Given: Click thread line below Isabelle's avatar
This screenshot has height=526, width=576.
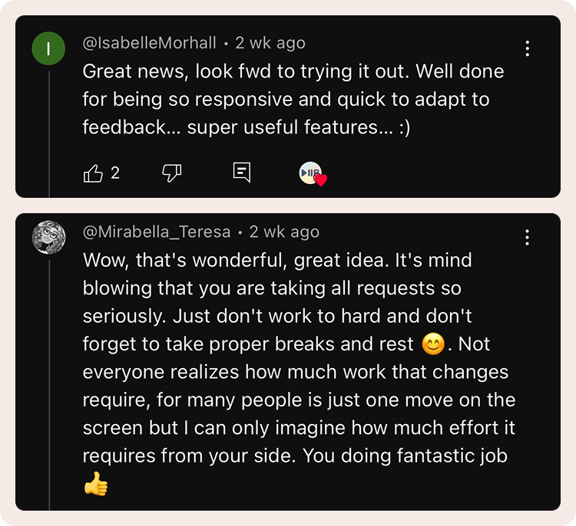Looking at the screenshot, I should point(49,134).
